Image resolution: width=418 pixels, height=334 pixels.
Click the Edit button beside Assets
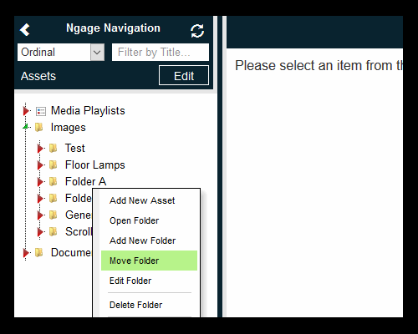click(x=184, y=75)
